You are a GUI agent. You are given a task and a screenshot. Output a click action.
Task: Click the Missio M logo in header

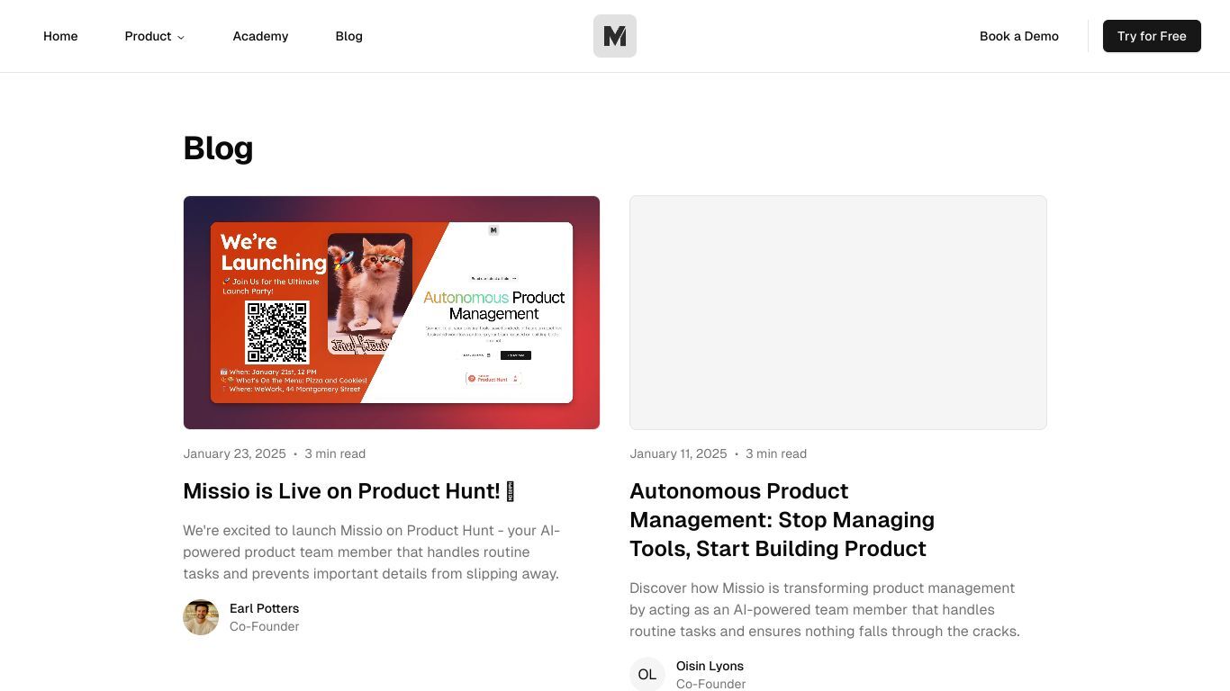point(615,36)
